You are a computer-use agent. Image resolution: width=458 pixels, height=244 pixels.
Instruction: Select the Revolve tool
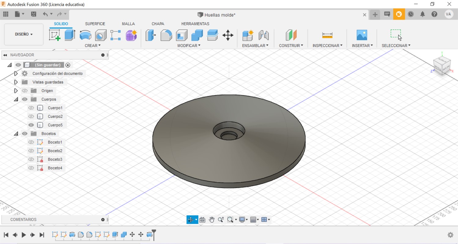(85, 35)
